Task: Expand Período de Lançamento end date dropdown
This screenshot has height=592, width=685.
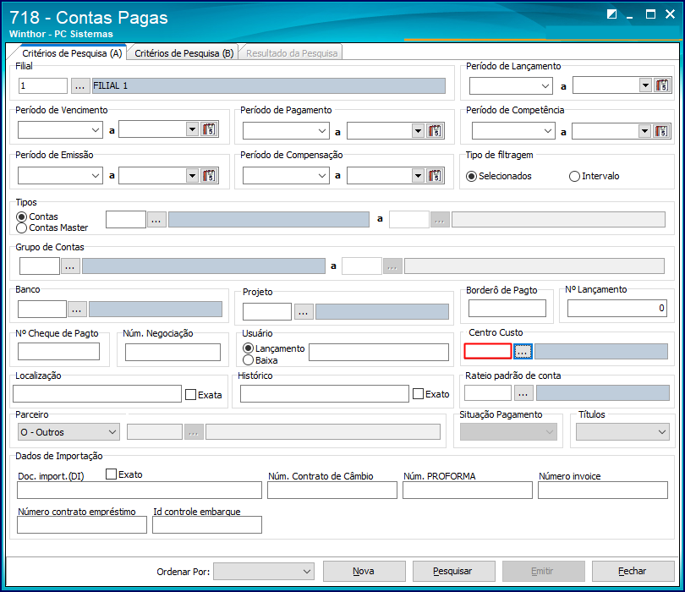Action: [x=645, y=85]
